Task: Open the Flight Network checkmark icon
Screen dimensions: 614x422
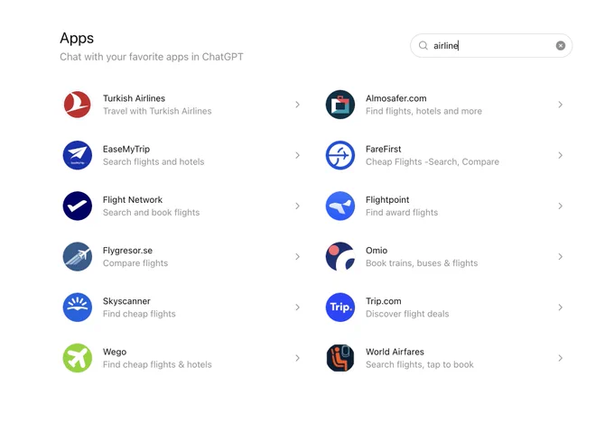Action: click(78, 206)
